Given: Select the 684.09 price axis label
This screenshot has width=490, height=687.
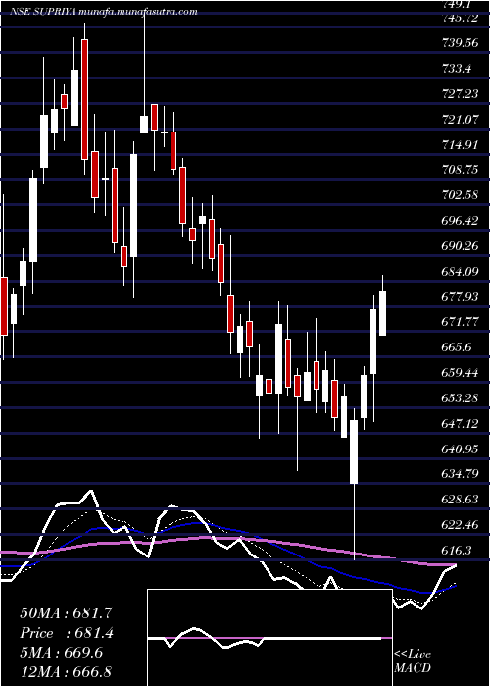Looking at the screenshot, I should [x=462, y=272].
